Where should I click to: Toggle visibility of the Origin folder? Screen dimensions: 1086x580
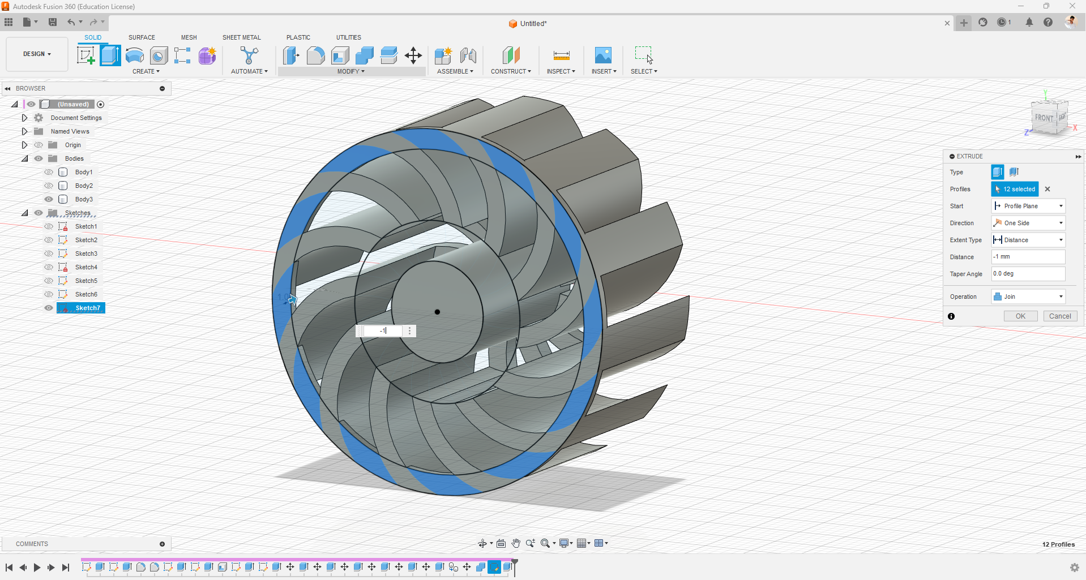[x=39, y=145]
